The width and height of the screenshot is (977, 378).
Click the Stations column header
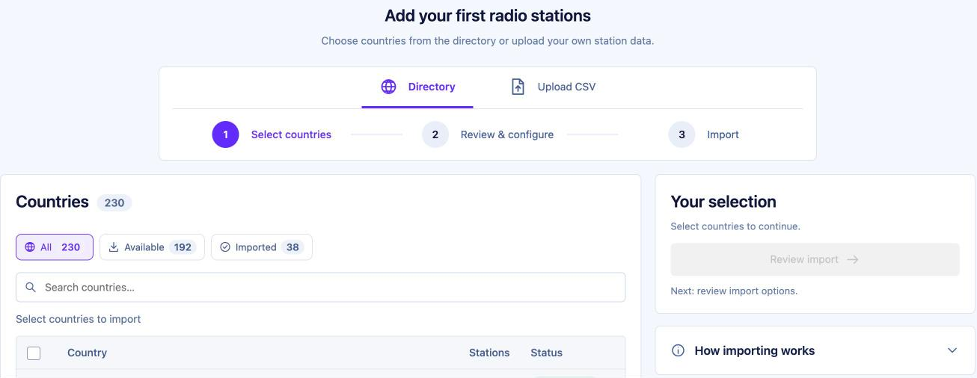coord(489,353)
